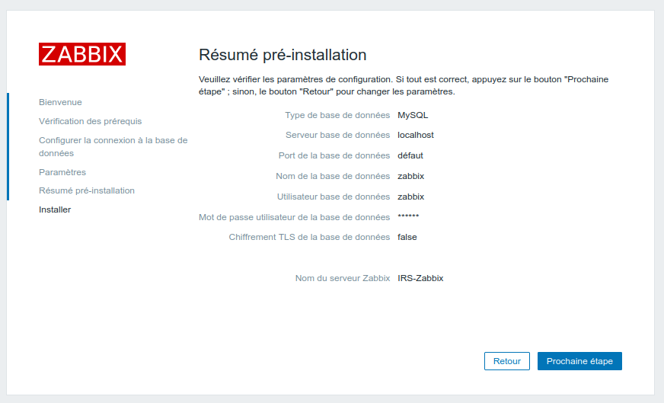Select the Bienvenue step in sidebar
664x403 pixels.
tap(61, 102)
